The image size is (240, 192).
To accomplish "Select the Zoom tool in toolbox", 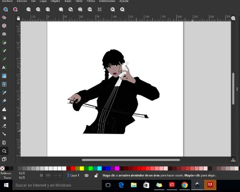I will click(x=4, y=151).
